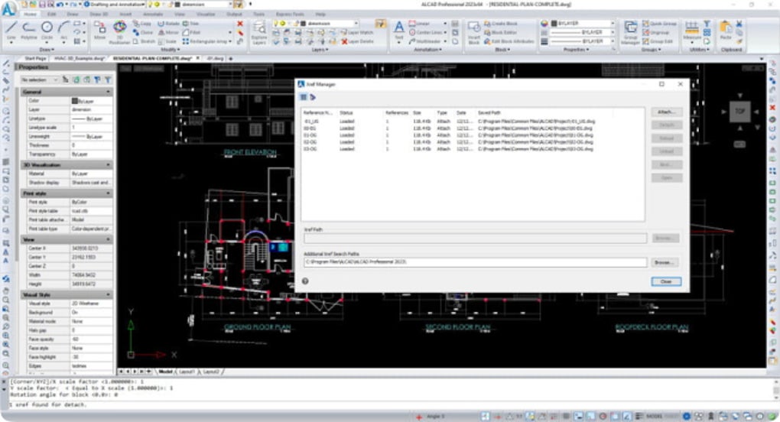The image size is (780, 422).
Task: Click Quick Group
Action: click(x=660, y=24)
